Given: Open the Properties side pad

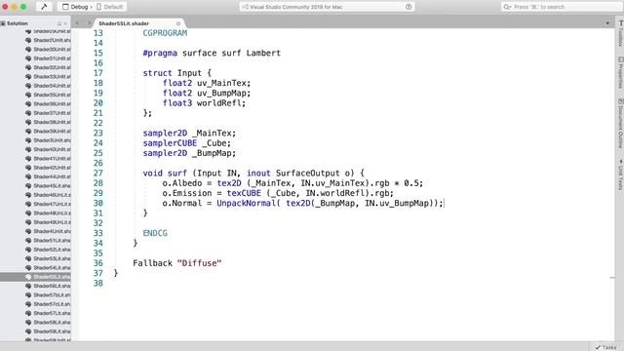Looking at the screenshot, I should (x=620, y=72).
